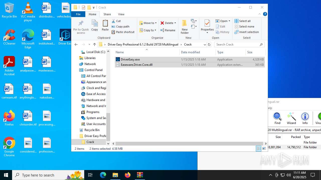Click Invert selection in ribbon

click(247, 32)
